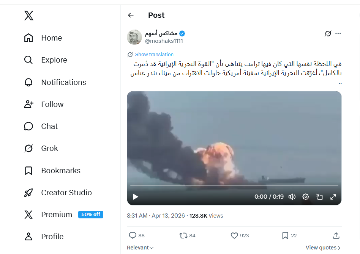
Task: Open video settings gear
Action: pos(306,197)
